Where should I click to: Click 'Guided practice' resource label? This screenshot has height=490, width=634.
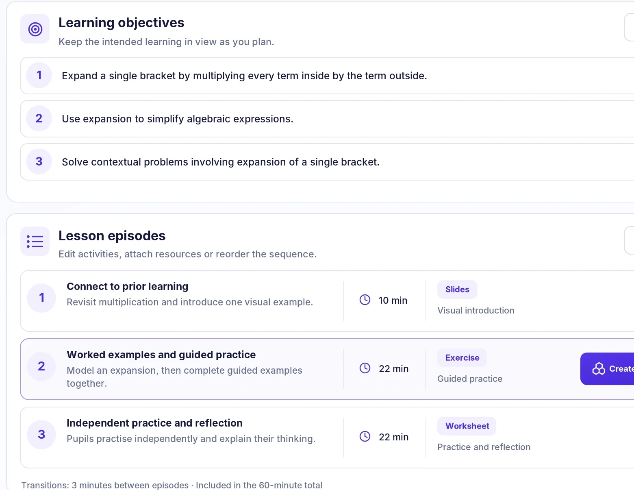click(x=470, y=379)
